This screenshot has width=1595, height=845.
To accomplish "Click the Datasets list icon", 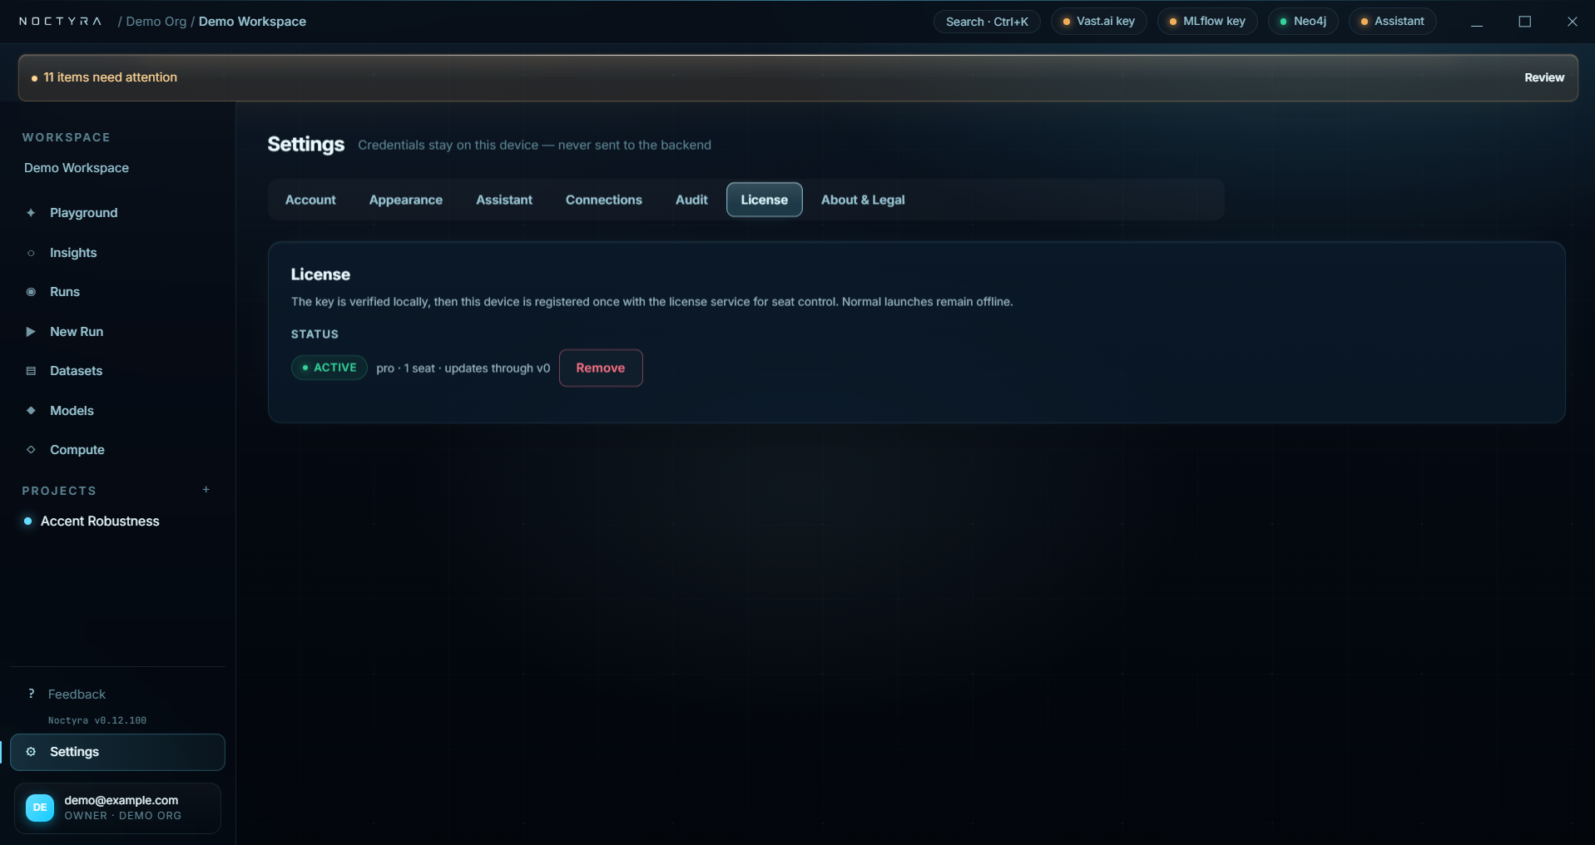I will click(31, 371).
